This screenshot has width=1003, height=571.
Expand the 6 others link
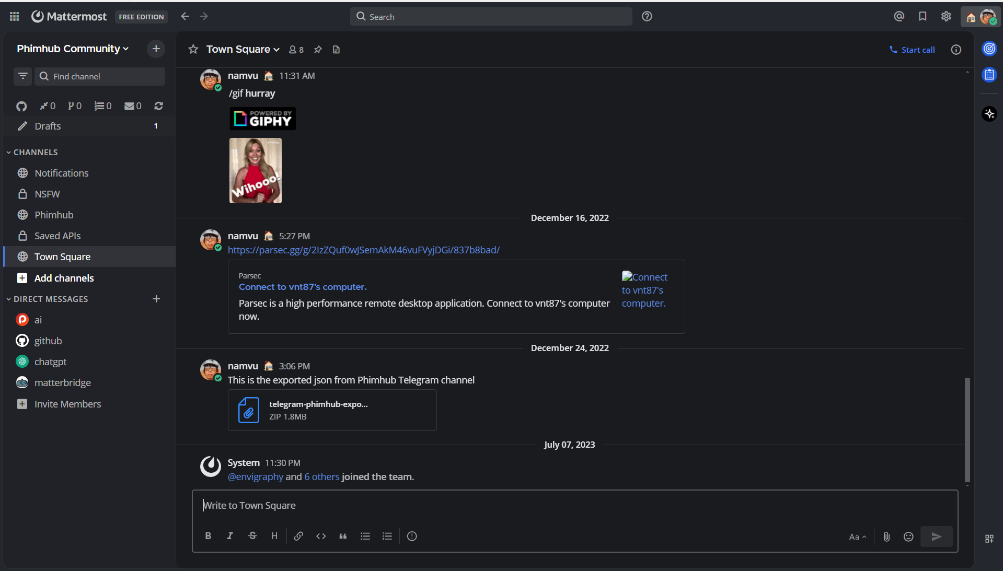322,476
